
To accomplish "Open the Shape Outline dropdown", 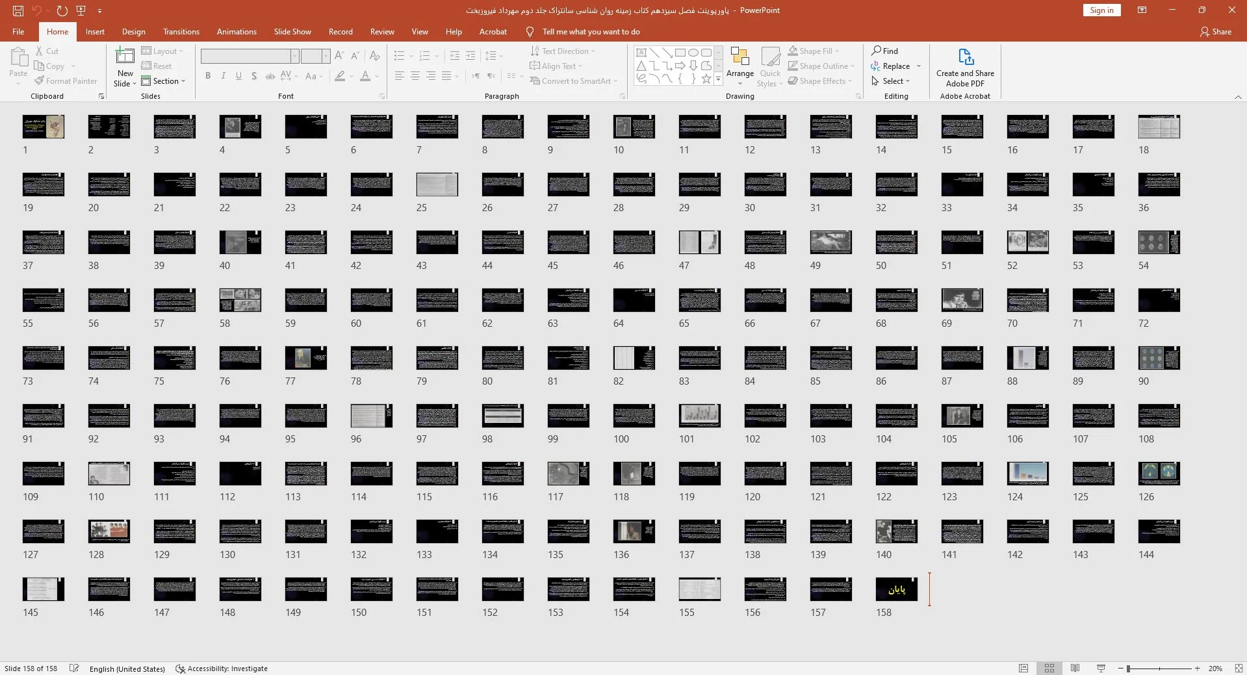I will 821,66.
